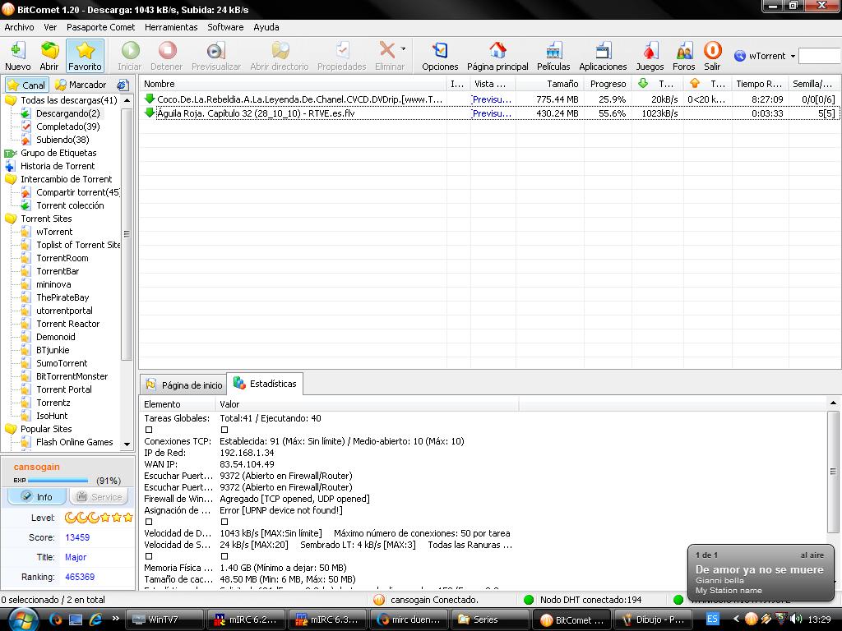Click the search input field

point(820,56)
